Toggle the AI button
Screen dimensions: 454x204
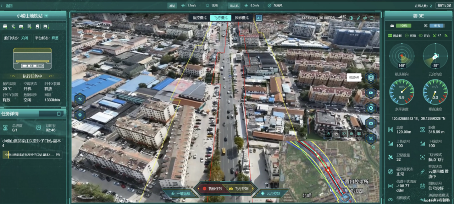[x=258, y=18]
